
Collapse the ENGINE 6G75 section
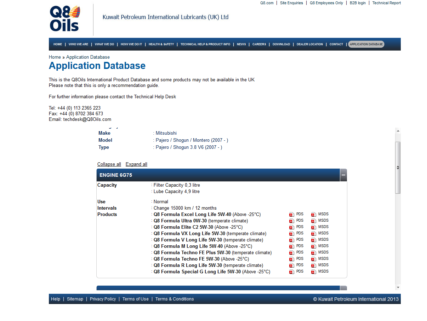[x=343, y=175]
